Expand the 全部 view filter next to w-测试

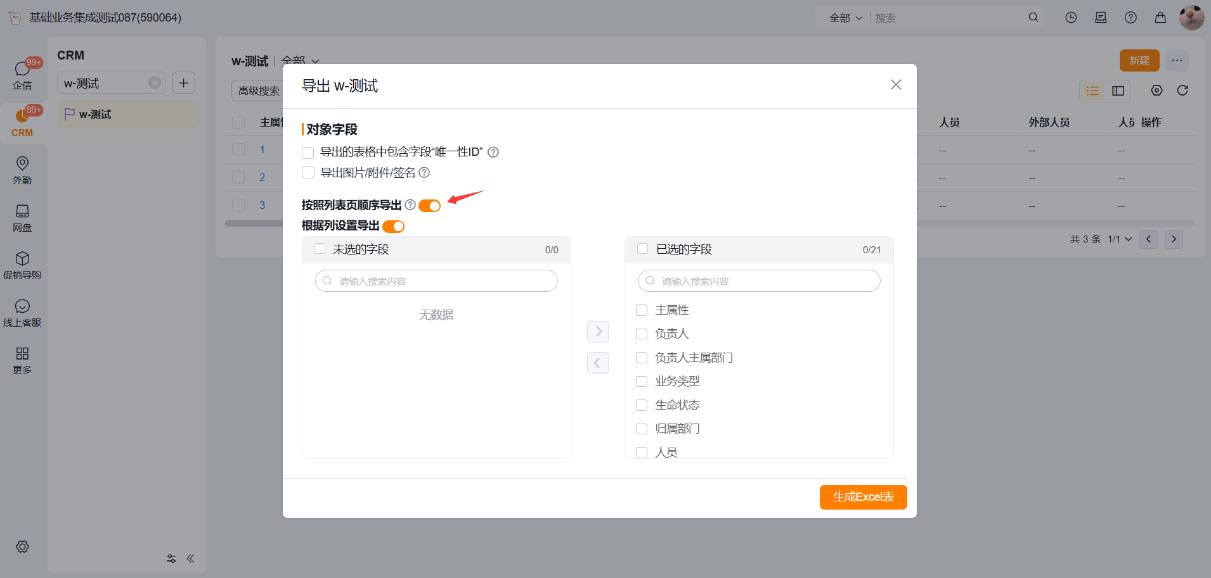click(x=300, y=61)
